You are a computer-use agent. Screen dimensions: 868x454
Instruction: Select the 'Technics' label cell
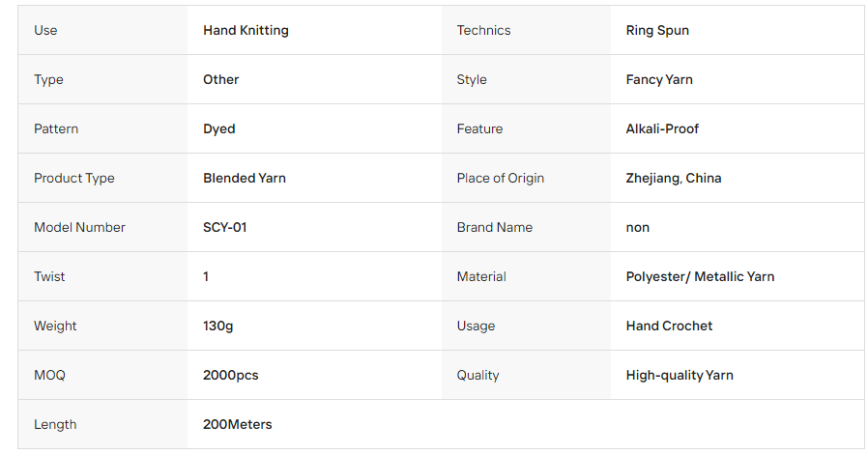pyautogui.click(x=526, y=30)
